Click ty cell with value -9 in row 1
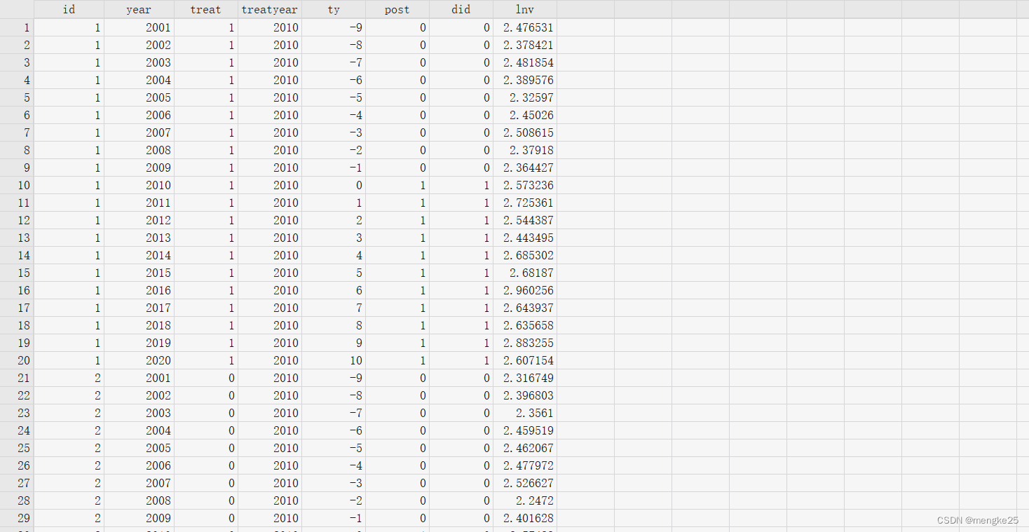Viewport: 1029px width, 532px height. point(334,27)
